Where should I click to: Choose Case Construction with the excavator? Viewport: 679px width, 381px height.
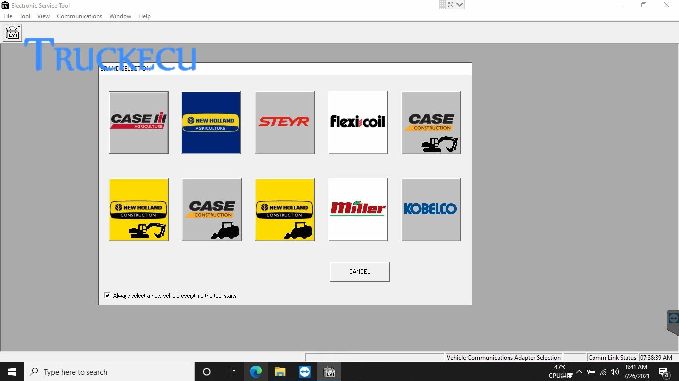(x=431, y=123)
